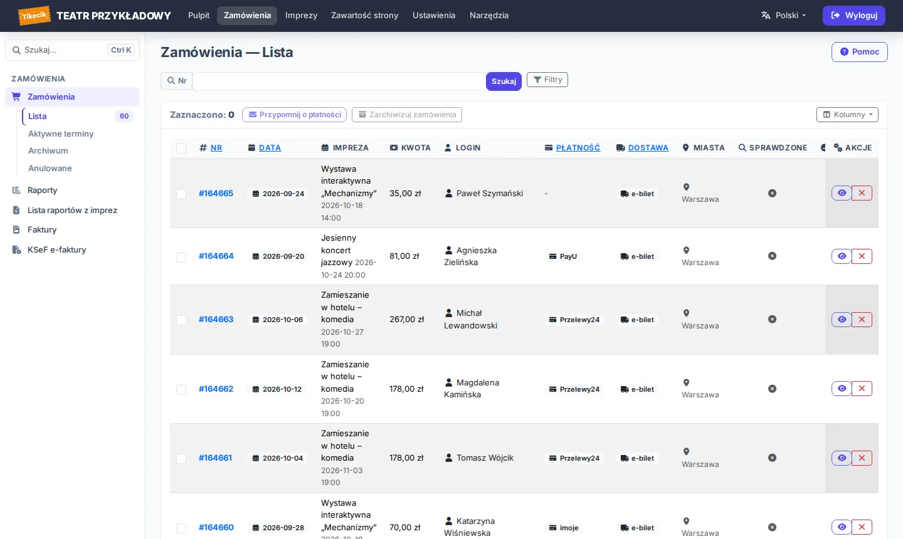903x539 pixels.
Task: Cancel order #164665 with red X
Action: pyautogui.click(x=862, y=193)
